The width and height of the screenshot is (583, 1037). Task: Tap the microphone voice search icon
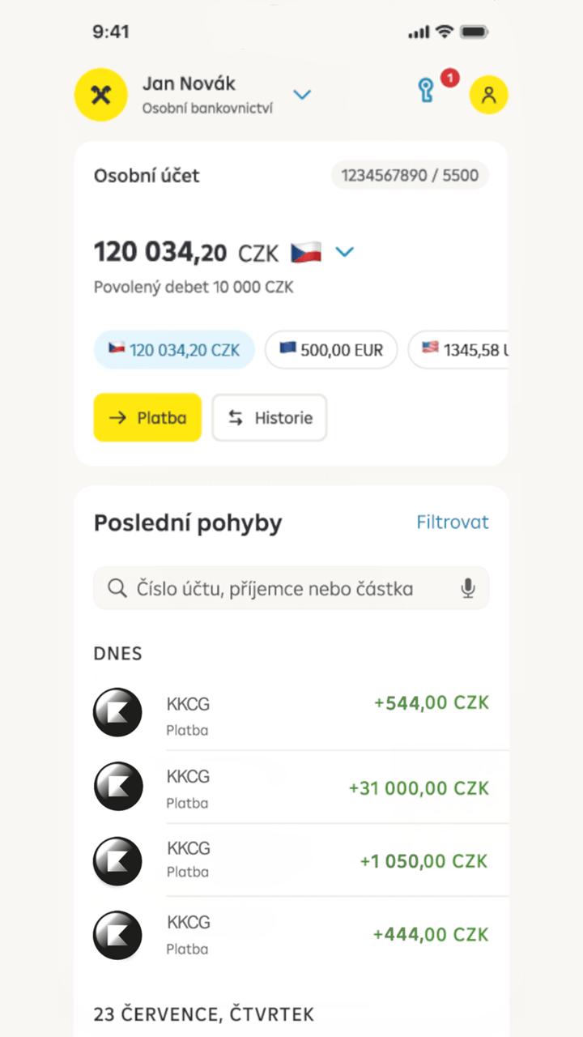pyautogui.click(x=468, y=588)
